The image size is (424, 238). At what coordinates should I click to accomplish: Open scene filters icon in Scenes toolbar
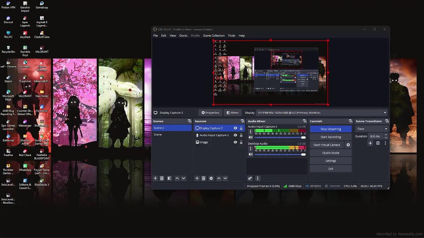tap(169, 178)
